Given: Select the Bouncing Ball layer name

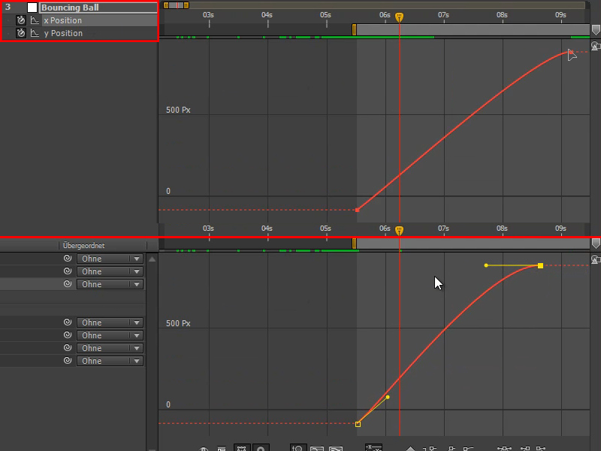Looking at the screenshot, I should [x=75, y=7].
